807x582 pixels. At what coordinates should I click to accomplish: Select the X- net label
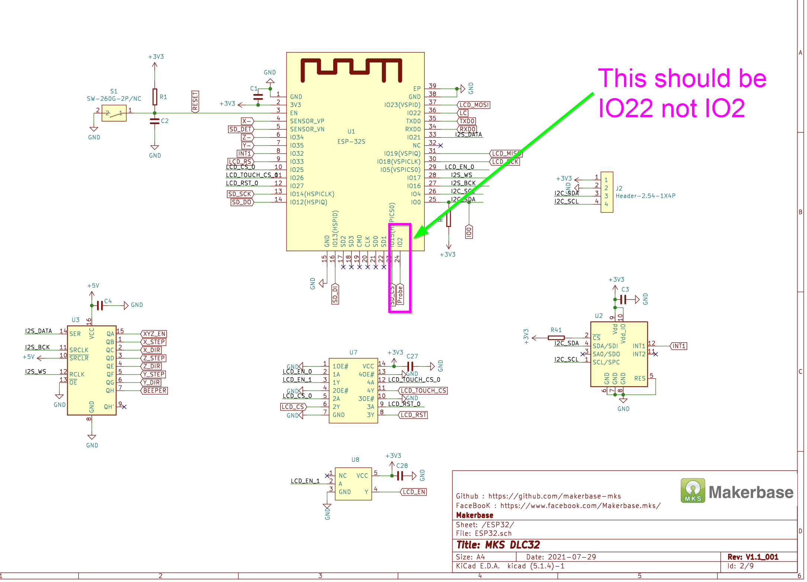[247, 121]
